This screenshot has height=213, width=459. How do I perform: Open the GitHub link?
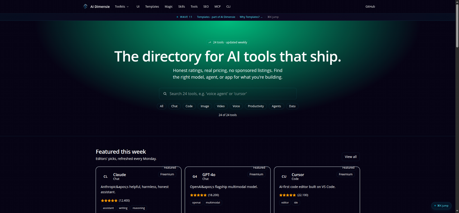click(370, 6)
